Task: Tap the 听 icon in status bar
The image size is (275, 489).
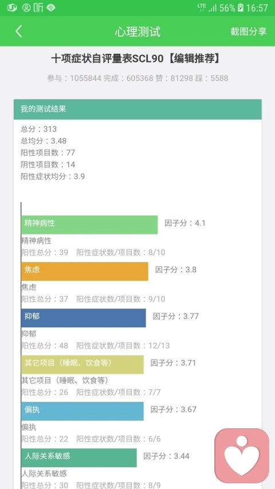Action: coord(38,8)
